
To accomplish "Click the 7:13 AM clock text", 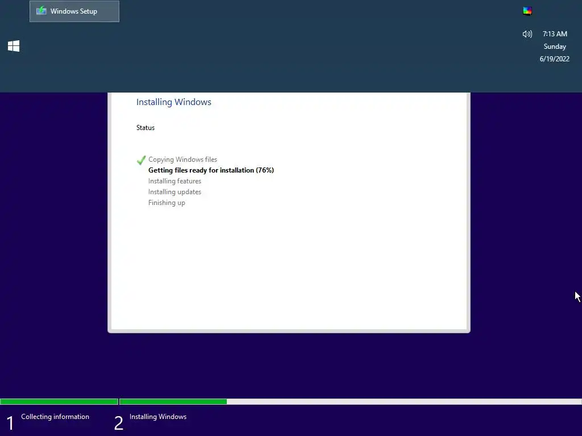I will (x=555, y=33).
